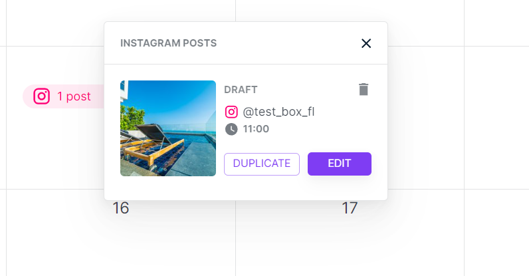Click blank area below day 17 number
Viewport: 529px width, 276px height.
pos(350,246)
